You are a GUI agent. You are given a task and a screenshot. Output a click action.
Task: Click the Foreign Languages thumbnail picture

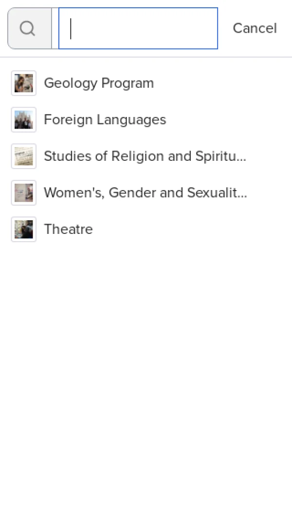(23, 119)
